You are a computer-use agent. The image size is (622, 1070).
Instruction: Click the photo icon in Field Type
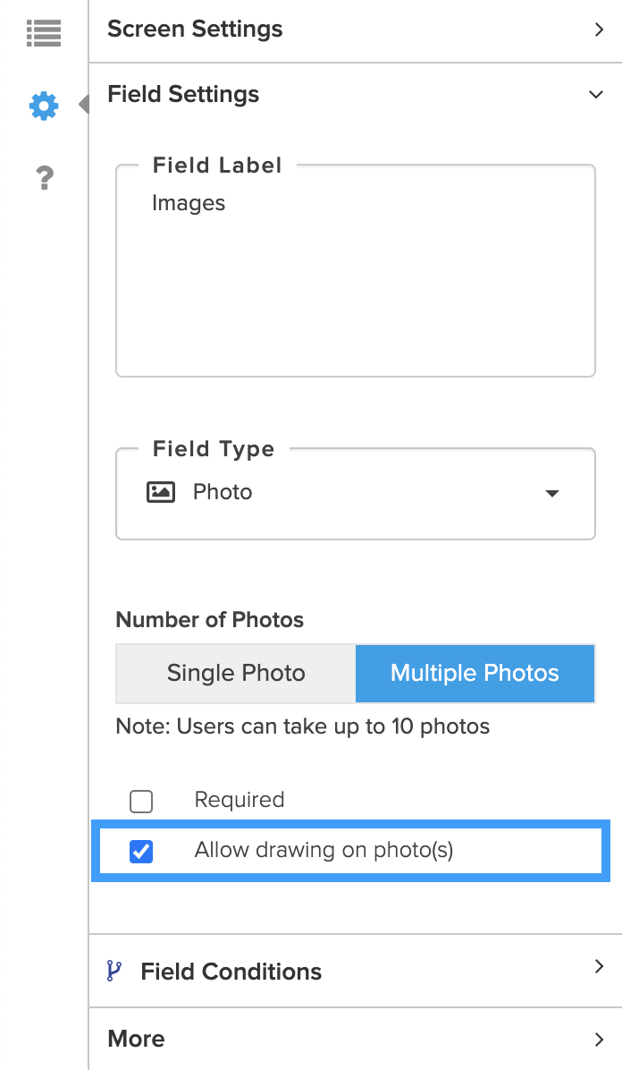point(161,492)
